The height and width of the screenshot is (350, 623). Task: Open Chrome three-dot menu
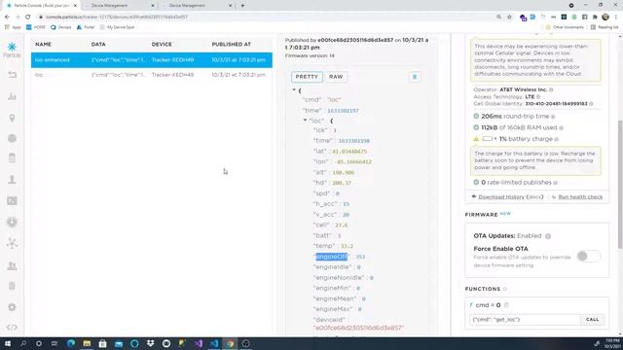[616, 17]
